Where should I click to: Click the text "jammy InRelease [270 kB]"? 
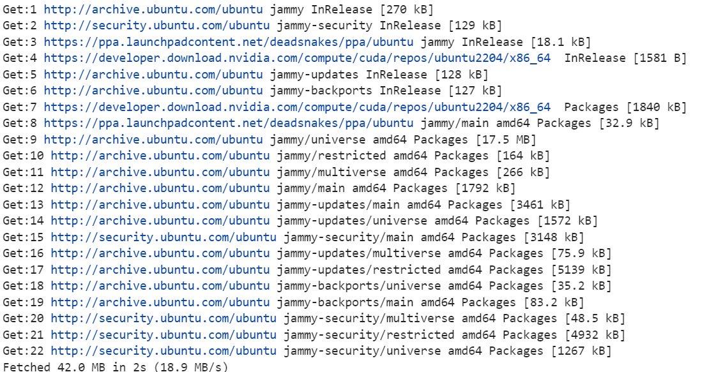352,9
